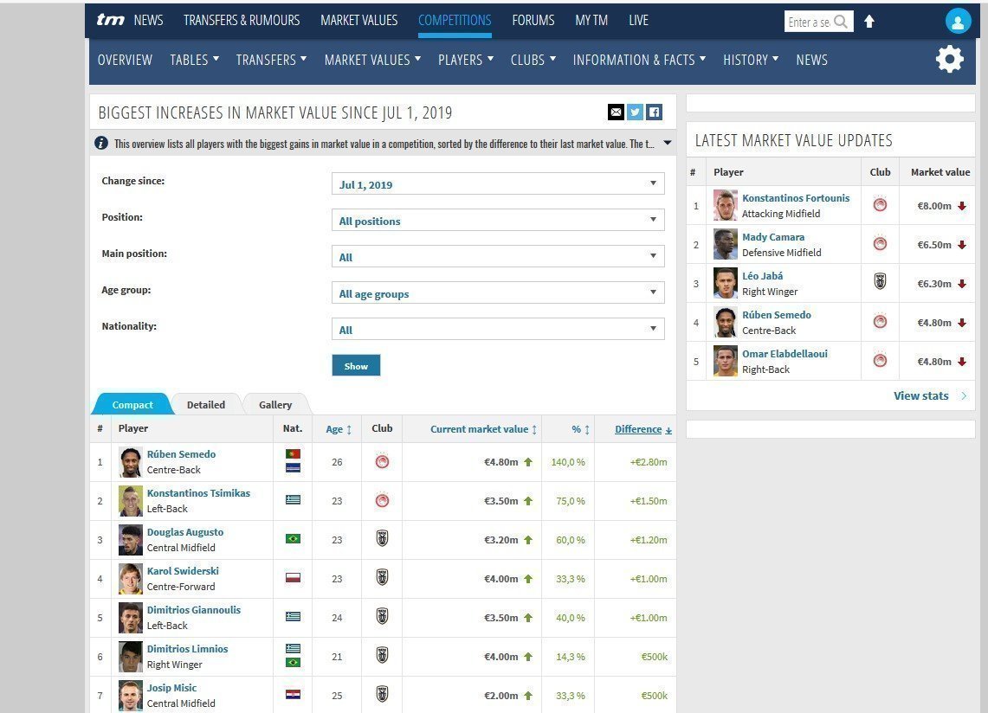Open Karol Swiderski player link
Viewport: 988px width, 713px height.
pos(183,570)
